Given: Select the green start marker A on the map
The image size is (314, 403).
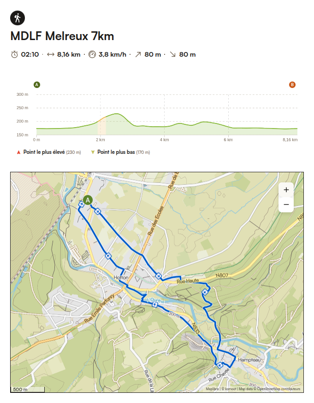Looking at the screenshot, I should [x=87, y=200].
